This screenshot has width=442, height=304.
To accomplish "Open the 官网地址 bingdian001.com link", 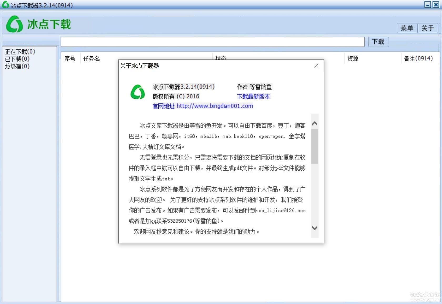I will click(203, 106).
